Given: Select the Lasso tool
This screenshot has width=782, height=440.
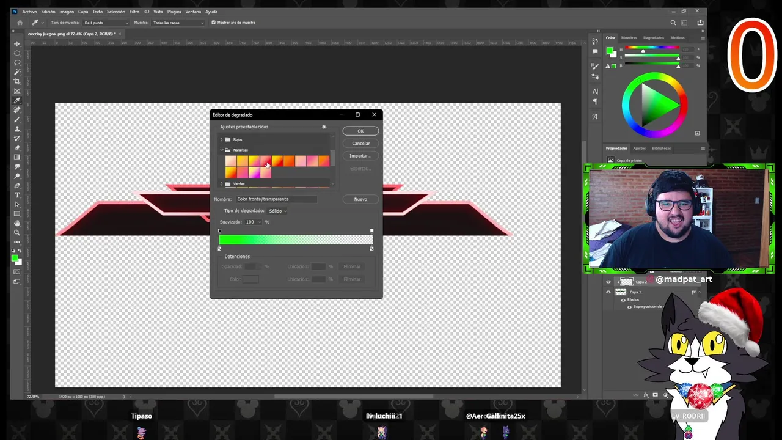Looking at the screenshot, I should 17,62.
